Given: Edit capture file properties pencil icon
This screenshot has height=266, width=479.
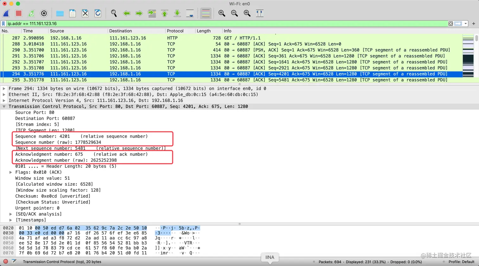Looking at the screenshot, I should point(14,262).
